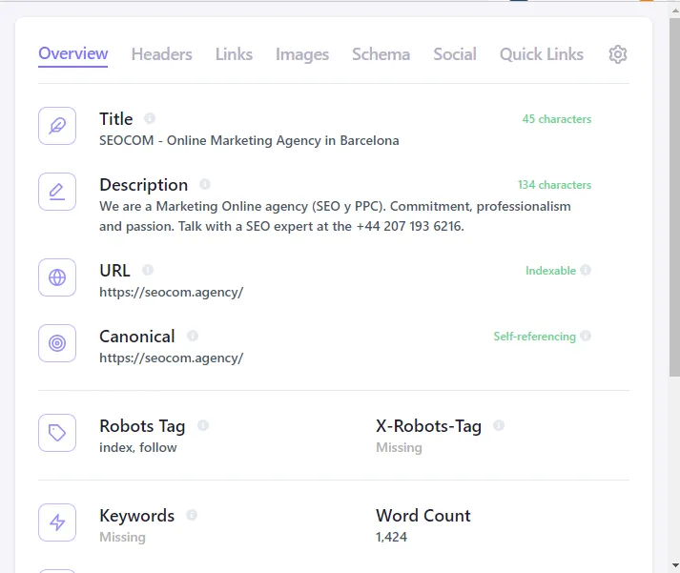Click the '45 characters' title length label

tap(556, 119)
